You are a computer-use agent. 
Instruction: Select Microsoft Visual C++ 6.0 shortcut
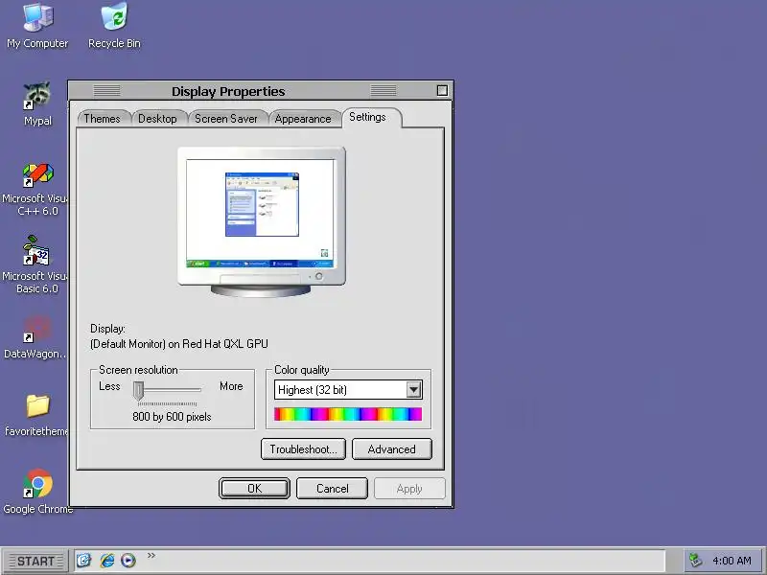[x=35, y=190]
